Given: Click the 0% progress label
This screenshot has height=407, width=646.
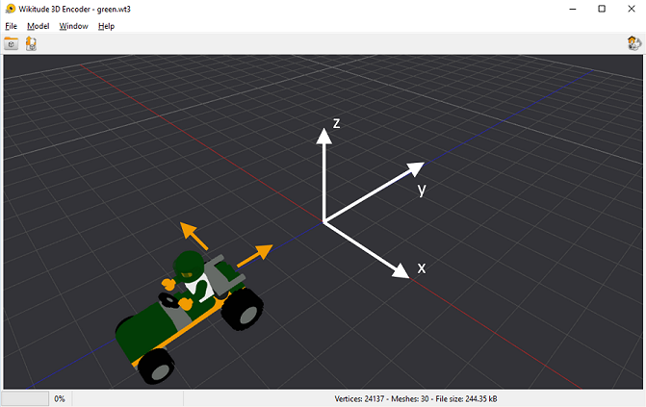Looking at the screenshot, I should point(60,398).
